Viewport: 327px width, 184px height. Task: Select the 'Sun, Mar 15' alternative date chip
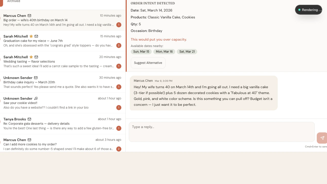click(x=141, y=52)
